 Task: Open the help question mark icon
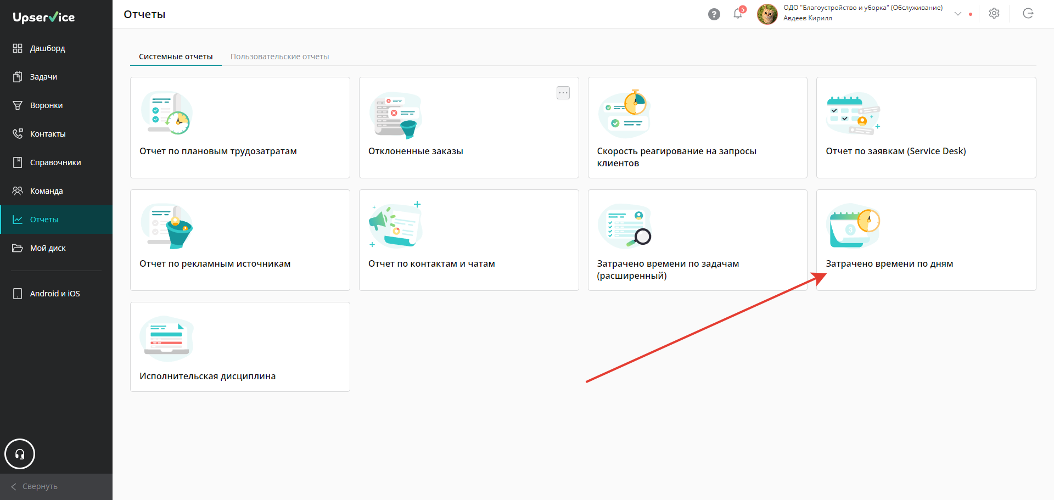714,14
